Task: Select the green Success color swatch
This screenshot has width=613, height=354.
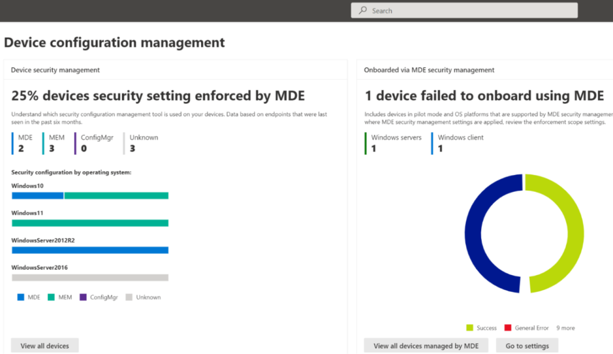Action: [x=471, y=328]
